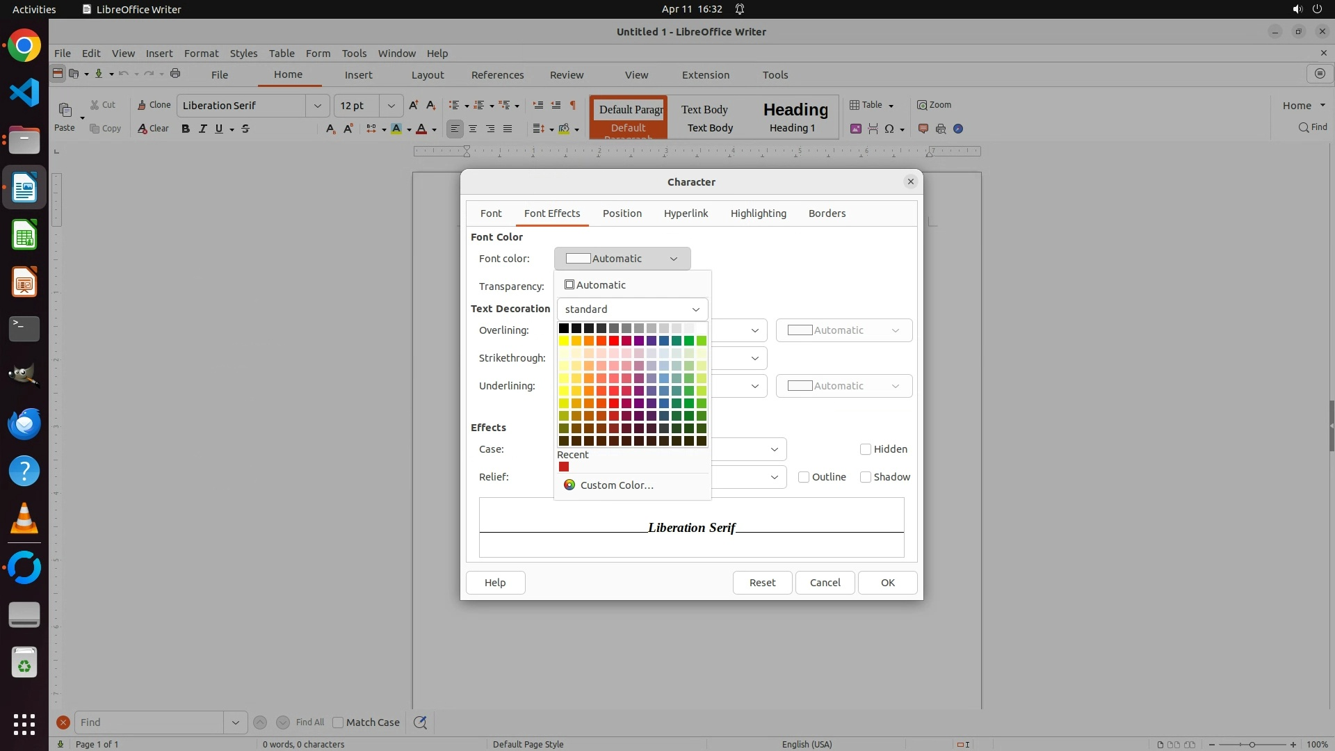Open the Custom Color picker
The width and height of the screenshot is (1335, 751).
616,485
